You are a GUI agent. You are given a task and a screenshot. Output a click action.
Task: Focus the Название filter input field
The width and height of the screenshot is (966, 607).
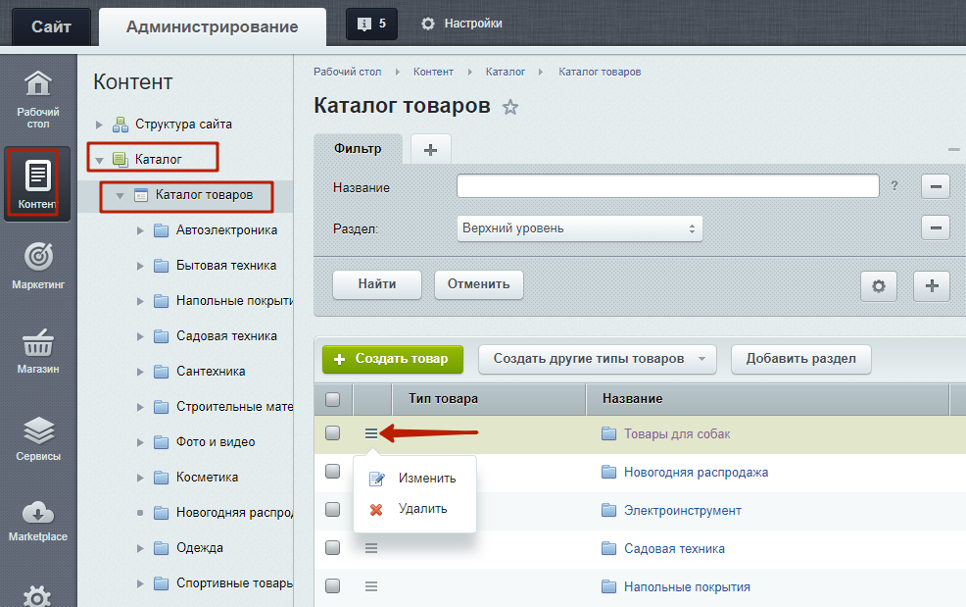click(x=668, y=185)
